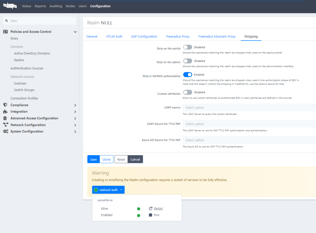Click the Restart icon for packetfence service

[151, 209]
